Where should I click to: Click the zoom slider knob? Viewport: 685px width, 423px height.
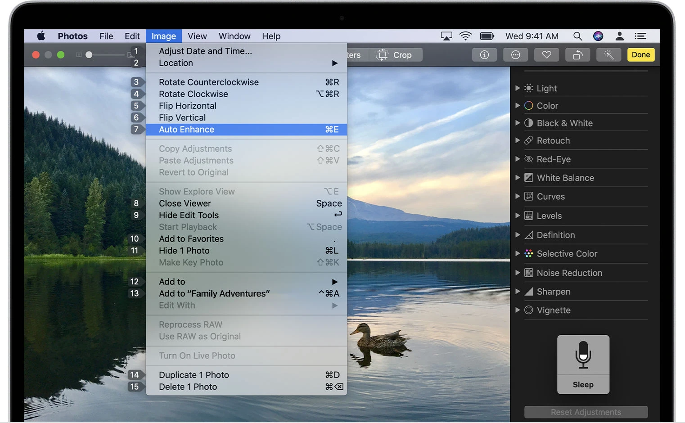pos(89,55)
